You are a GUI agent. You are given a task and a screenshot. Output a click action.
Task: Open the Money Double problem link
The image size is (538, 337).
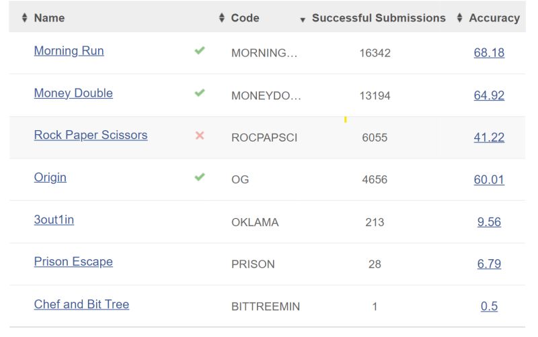coord(73,93)
